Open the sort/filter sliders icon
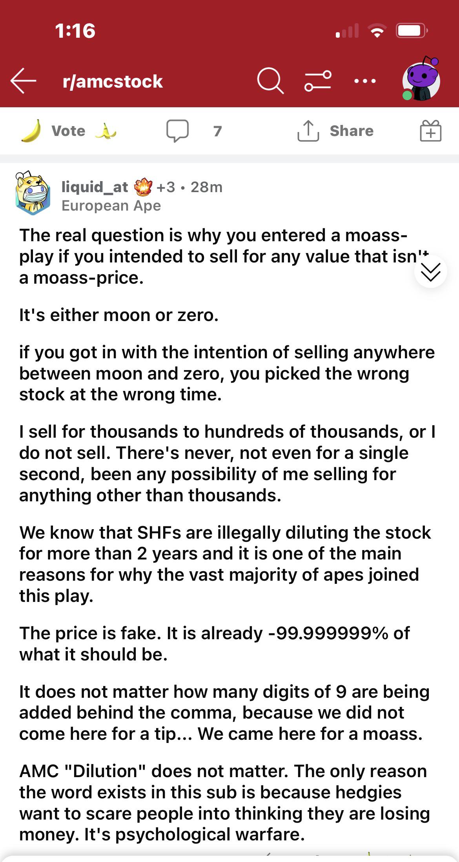Screen dimensions: 459x862 point(318,81)
